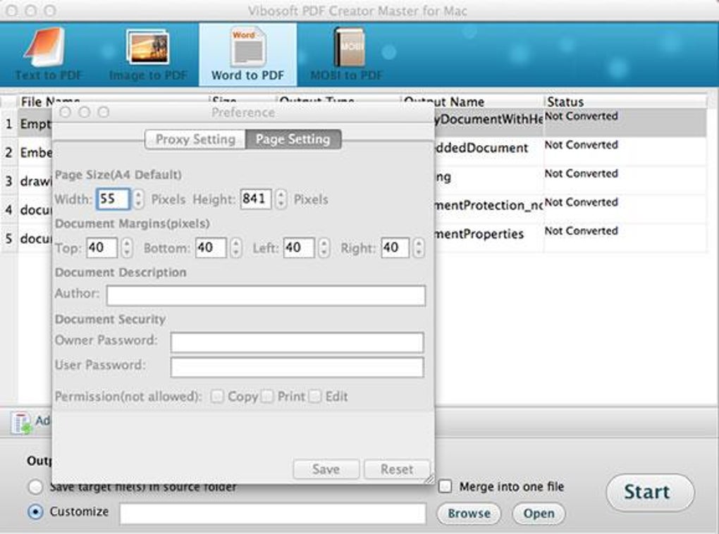Click the Output Name column header
Image resolution: width=719 pixels, height=534 pixels.
pos(472,101)
